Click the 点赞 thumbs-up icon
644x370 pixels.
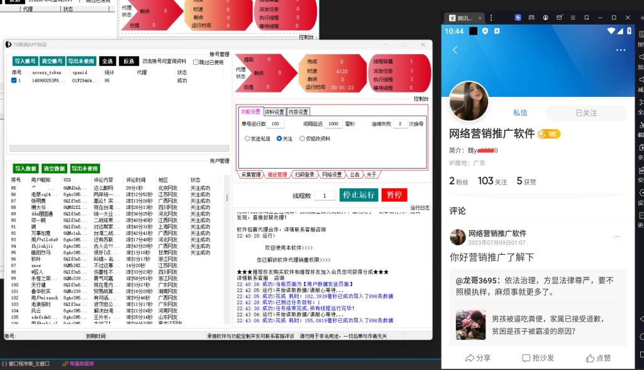pyautogui.click(x=589, y=358)
